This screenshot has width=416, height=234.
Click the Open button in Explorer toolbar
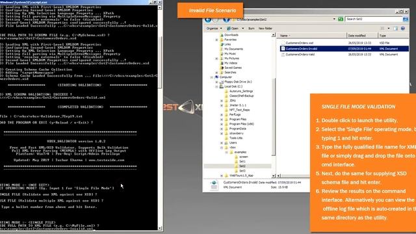click(x=233, y=29)
